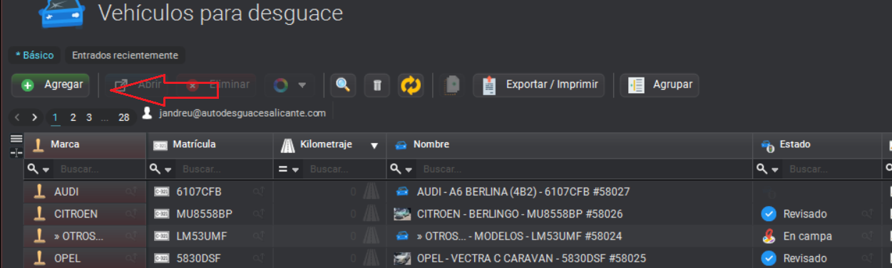The image size is (892, 268).
Task: Open Matrícula filter search-type dropdown
Action: pos(160,169)
